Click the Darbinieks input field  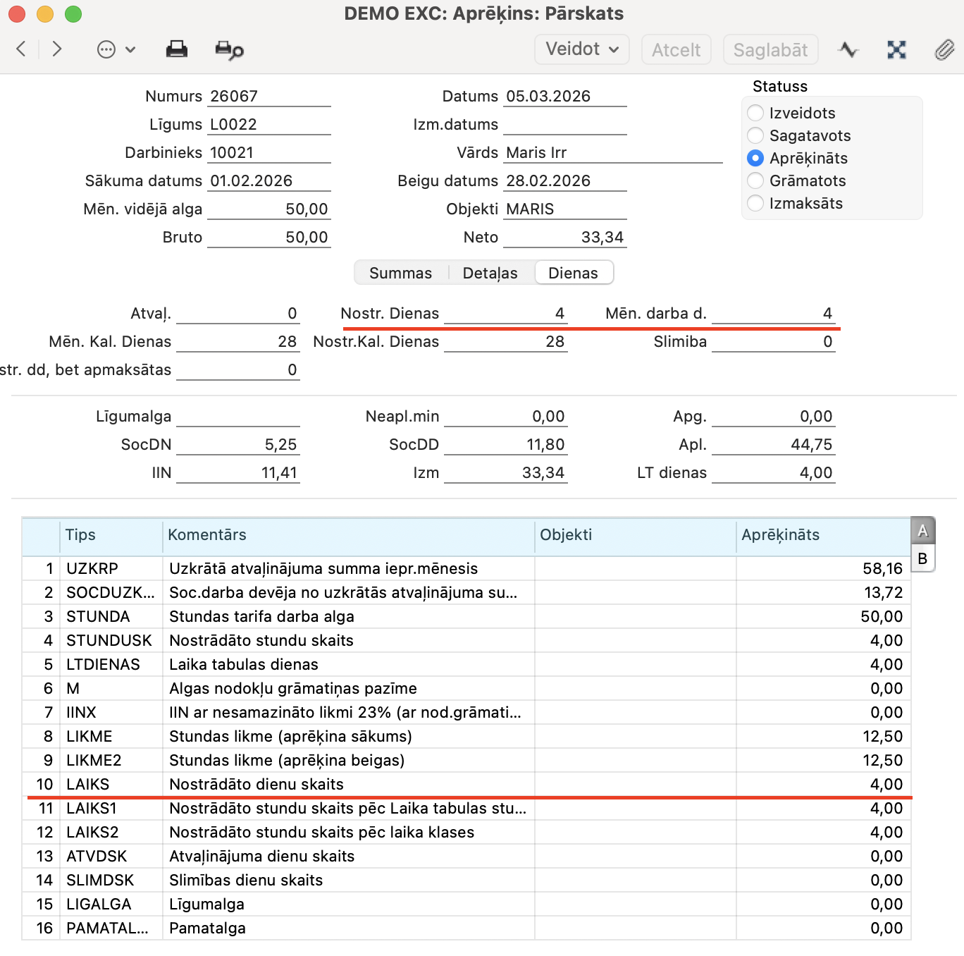tap(269, 152)
